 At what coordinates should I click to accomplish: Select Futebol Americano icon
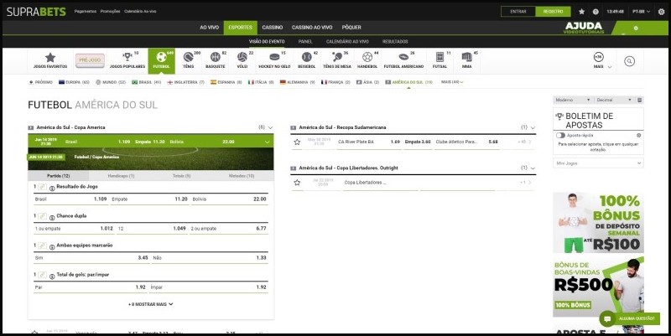point(403,57)
